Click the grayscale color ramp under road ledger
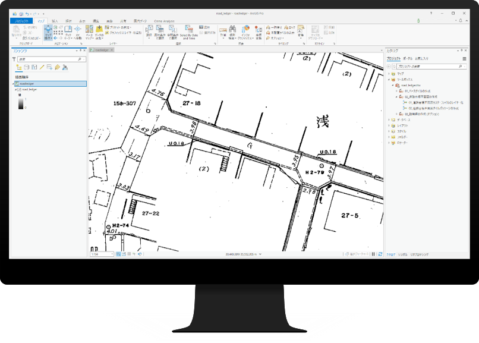The width and height of the screenshot is (479, 343). tap(20, 103)
